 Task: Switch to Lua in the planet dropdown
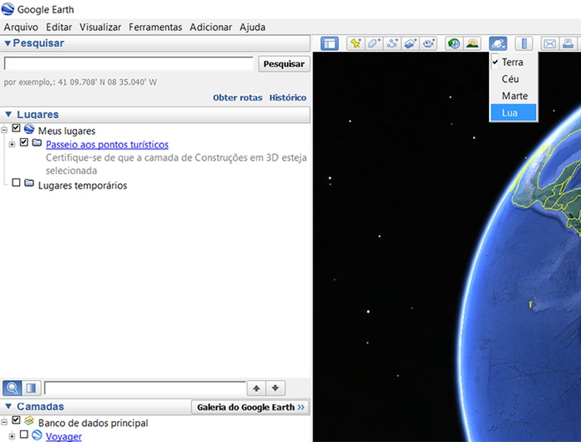click(514, 113)
